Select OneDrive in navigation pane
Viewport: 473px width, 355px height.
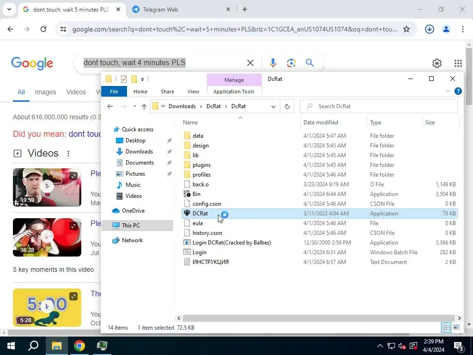click(x=133, y=211)
